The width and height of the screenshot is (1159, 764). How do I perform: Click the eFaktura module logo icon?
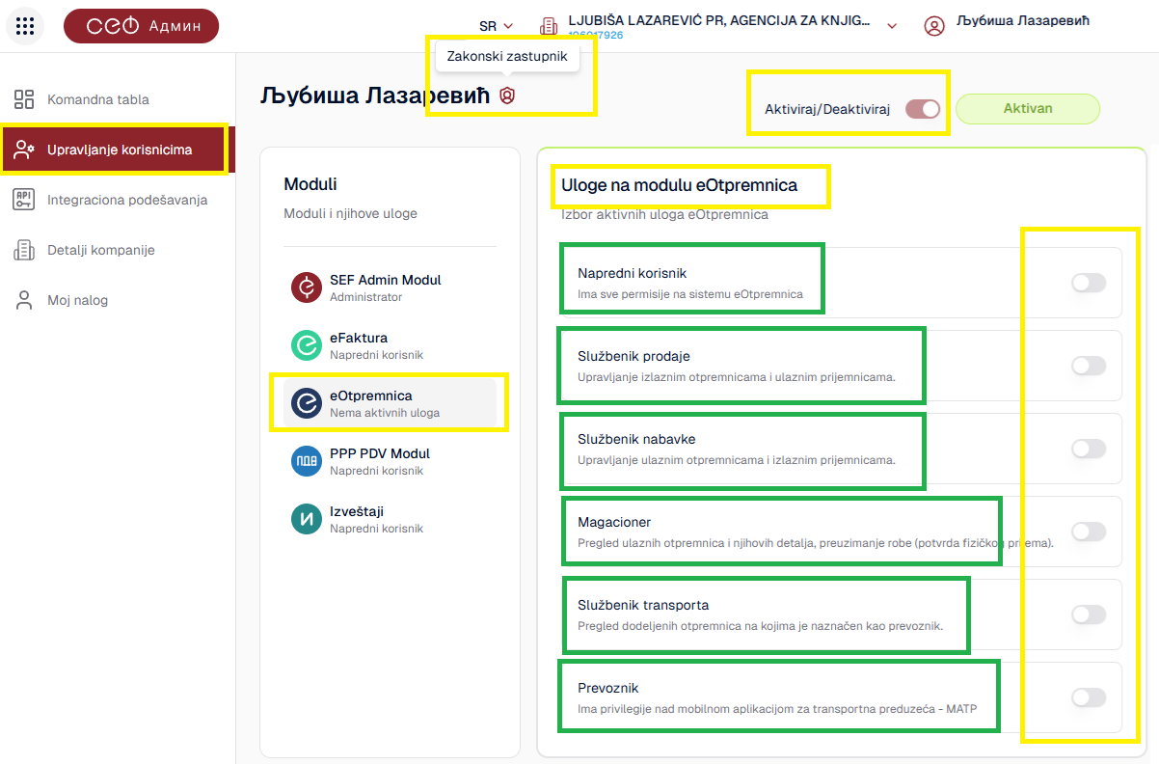tap(307, 345)
